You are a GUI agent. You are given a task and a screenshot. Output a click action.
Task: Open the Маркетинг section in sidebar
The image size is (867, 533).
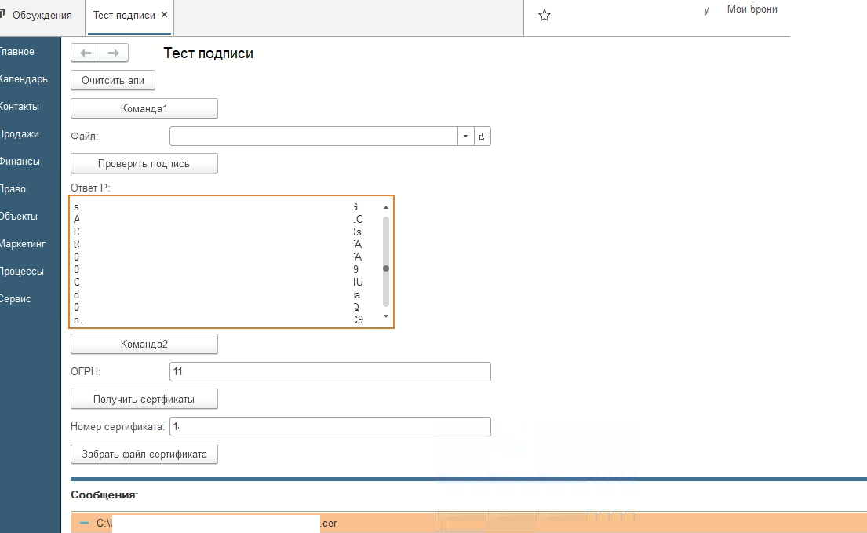[22, 244]
